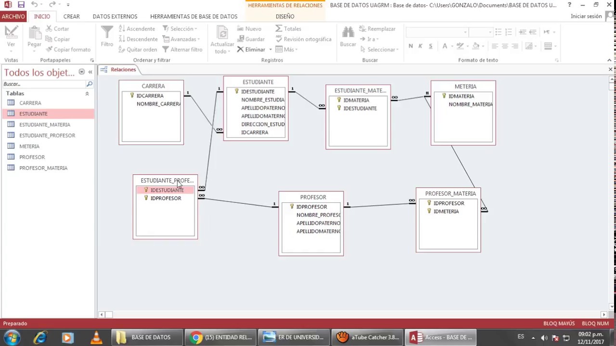The width and height of the screenshot is (616, 346).
Task: Click the Guardar record button
Action: [251, 39]
